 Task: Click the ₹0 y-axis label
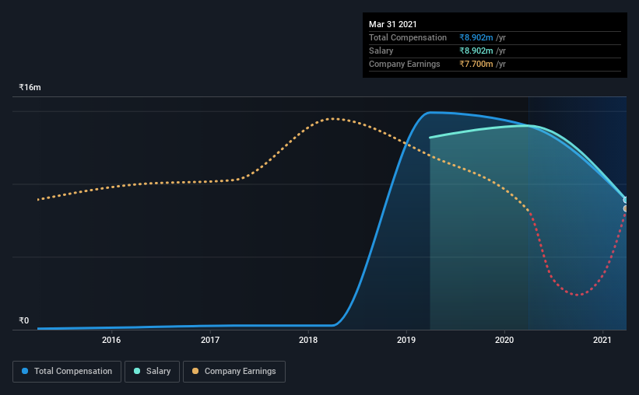pos(24,321)
